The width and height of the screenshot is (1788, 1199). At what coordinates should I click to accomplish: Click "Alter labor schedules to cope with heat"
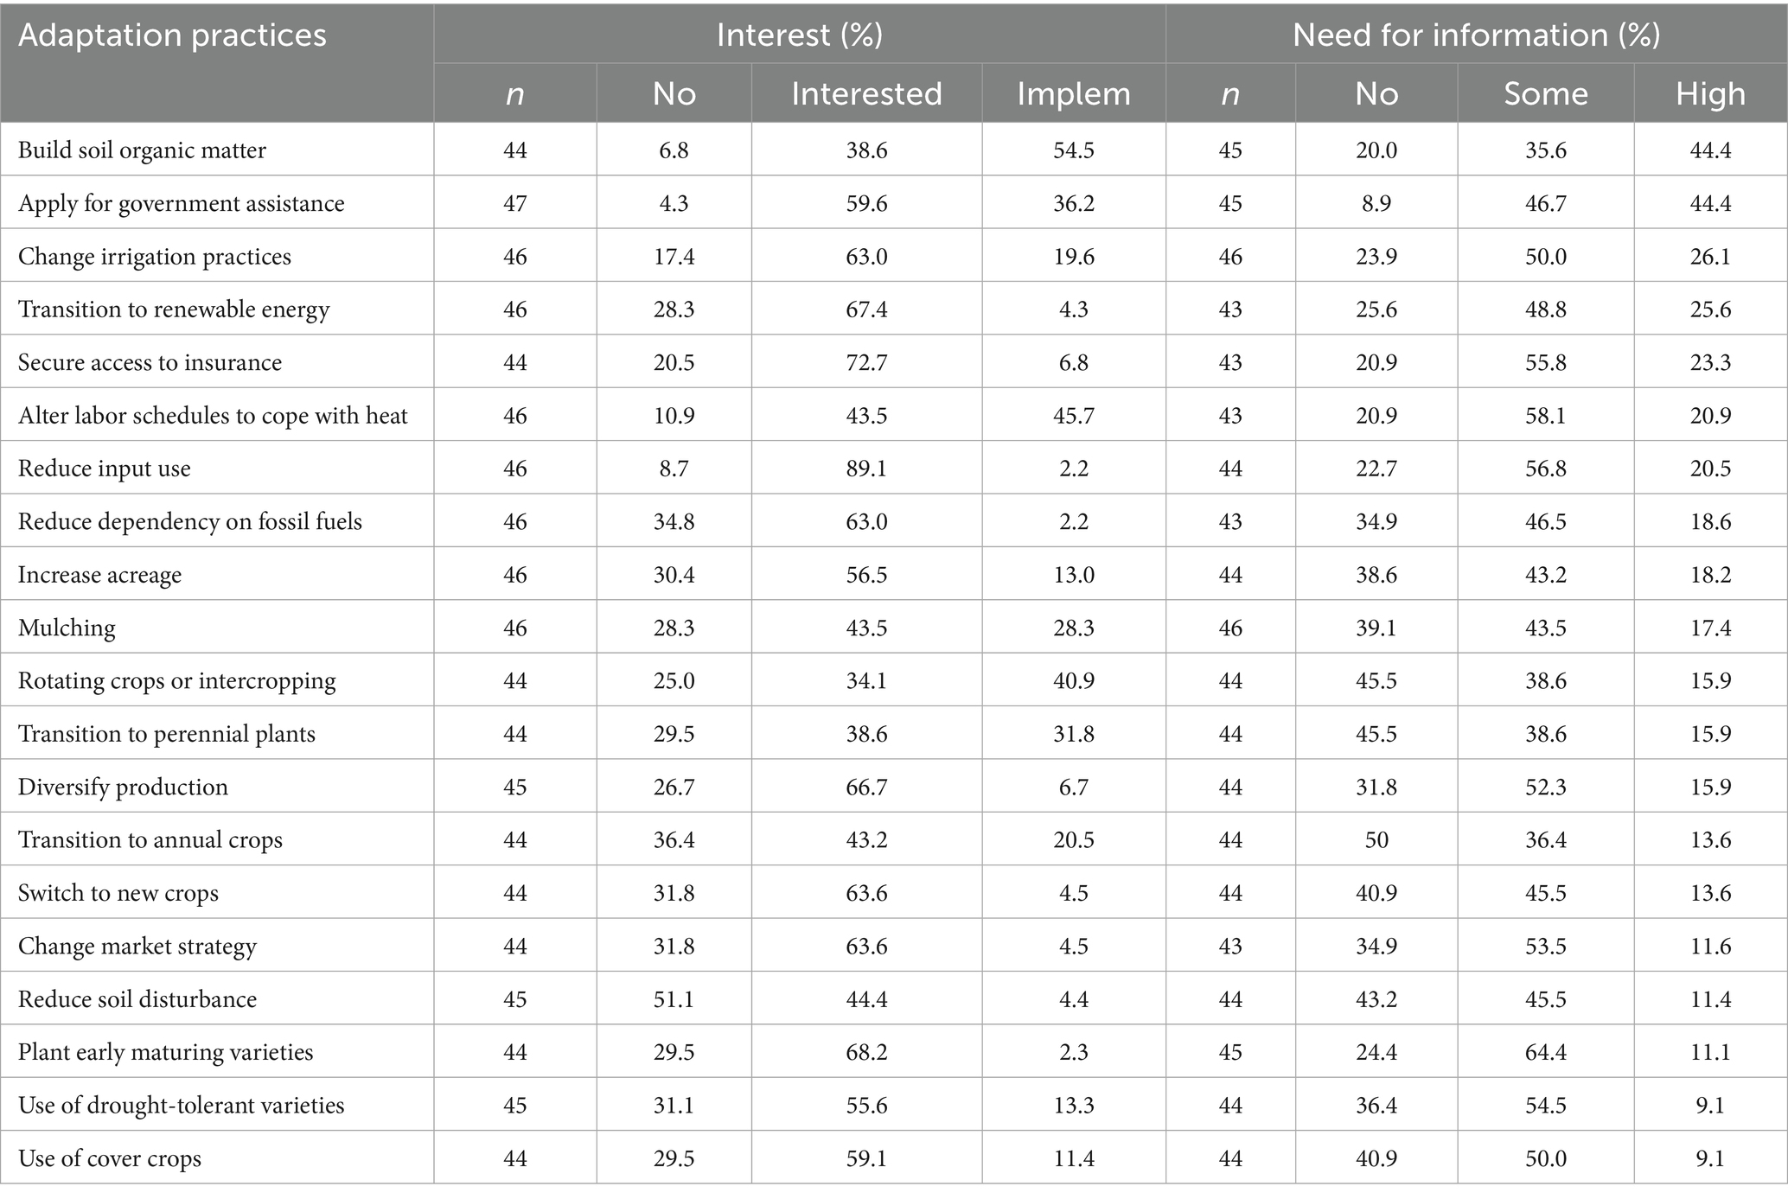point(213,416)
